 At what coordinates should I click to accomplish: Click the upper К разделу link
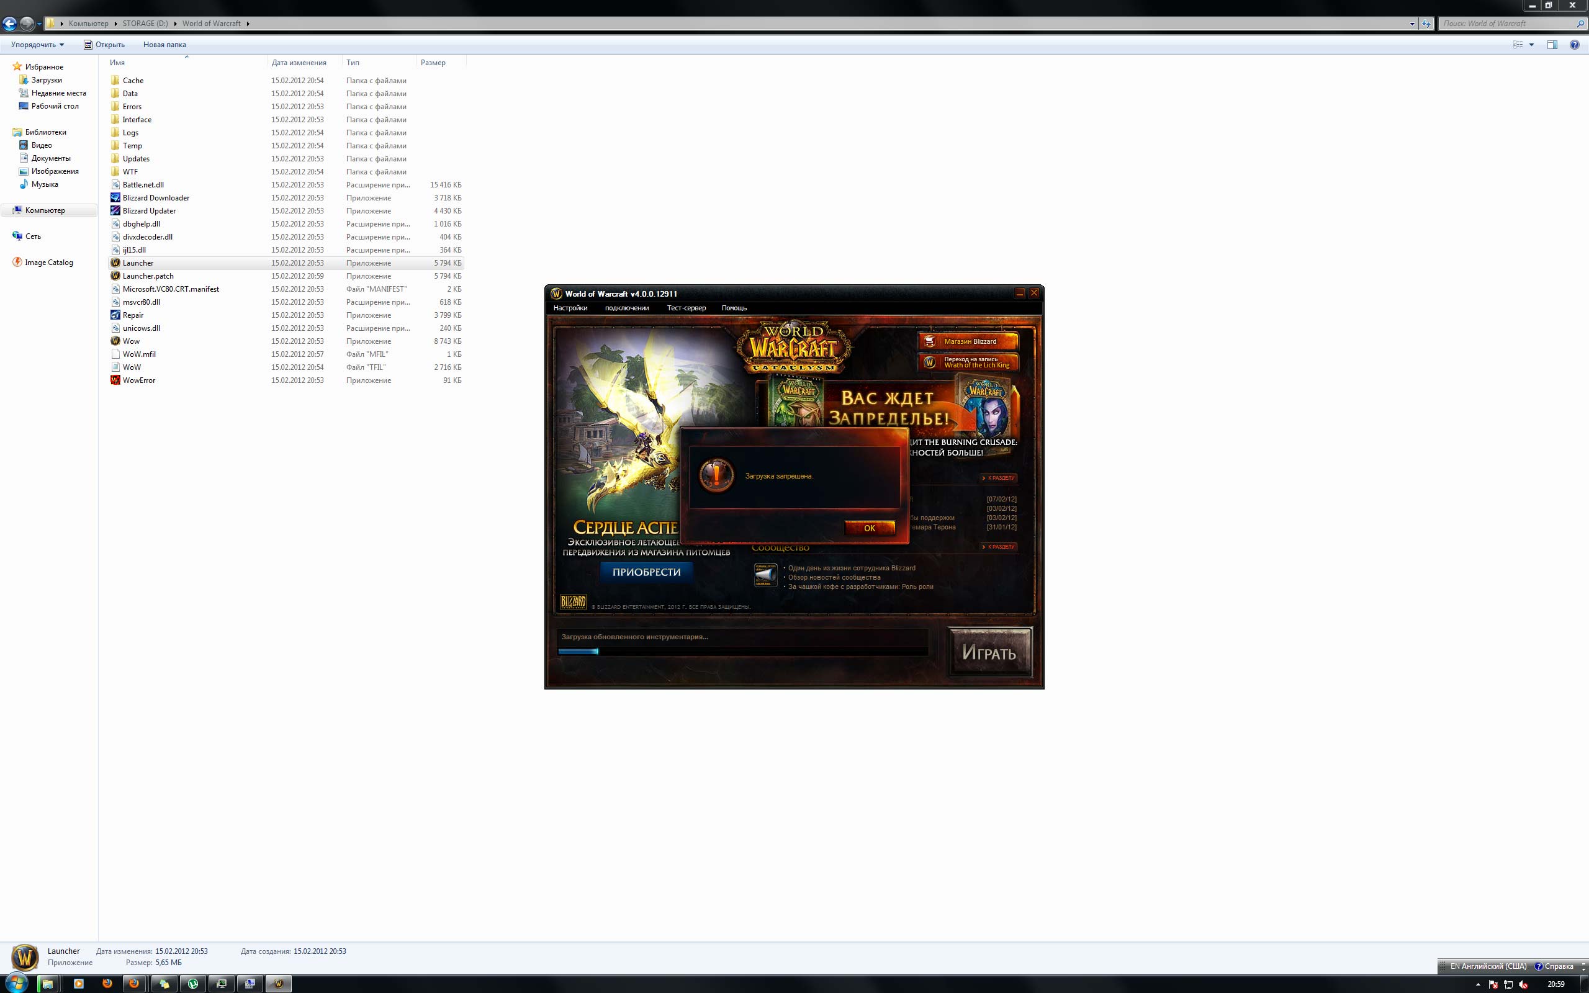point(999,478)
